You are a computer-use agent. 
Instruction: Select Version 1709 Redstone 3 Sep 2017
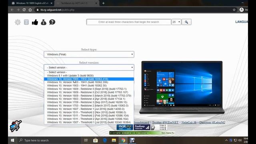pos(89,102)
